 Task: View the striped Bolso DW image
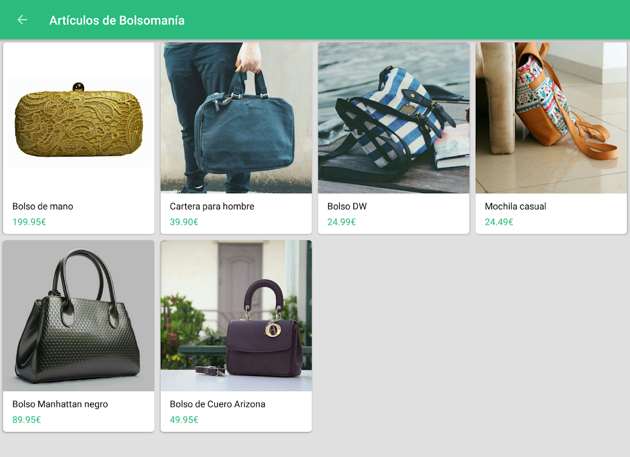click(394, 118)
